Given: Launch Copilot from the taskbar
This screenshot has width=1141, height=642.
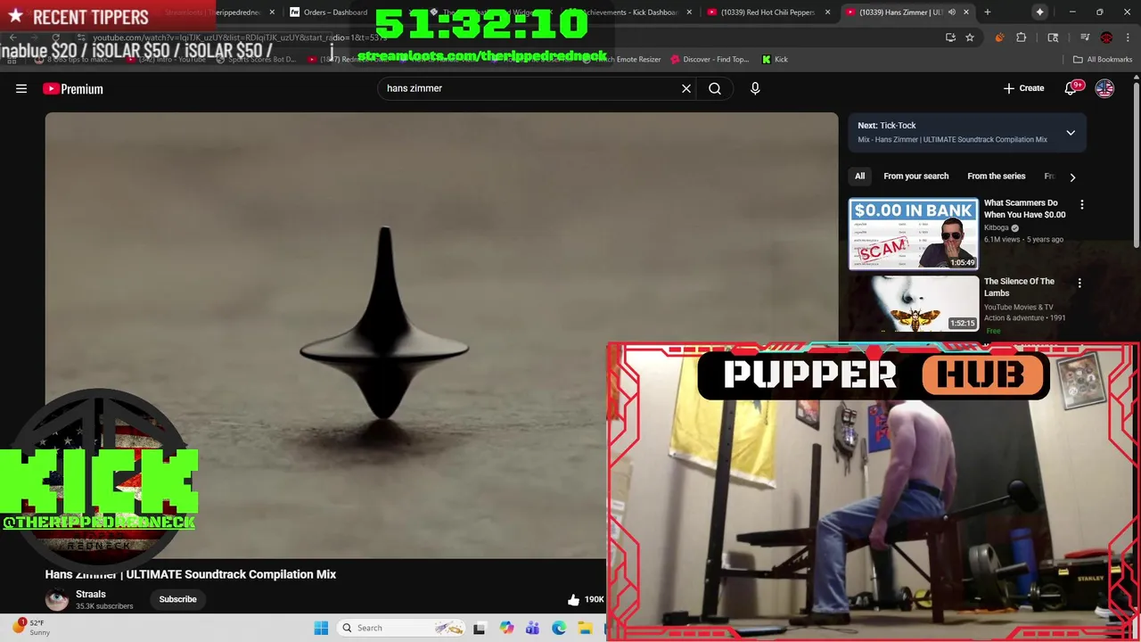Looking at the screenshot, I should (x=506, y=628).
